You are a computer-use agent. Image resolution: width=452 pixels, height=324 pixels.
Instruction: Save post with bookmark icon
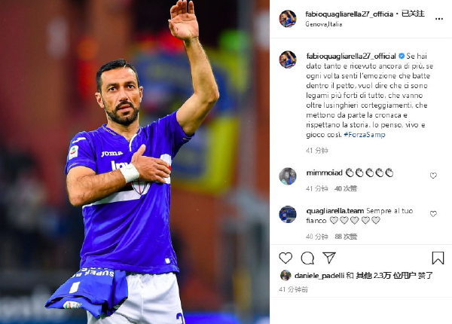point(438,258)
